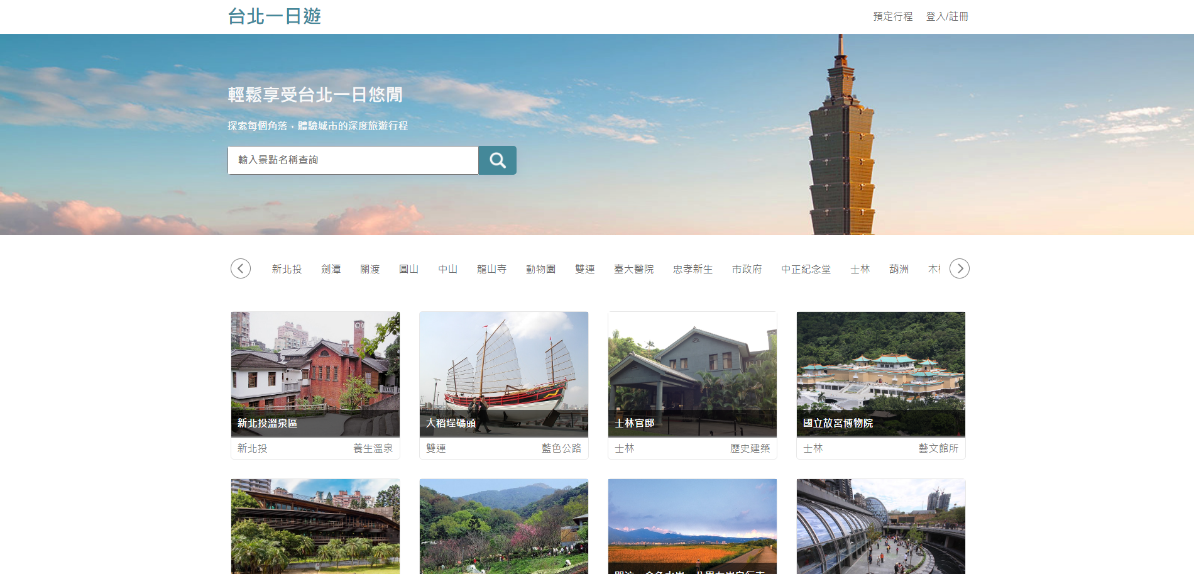Open the orange field sunset photo card
This screenshot has height=574, width=1194.
click(693, 526)
